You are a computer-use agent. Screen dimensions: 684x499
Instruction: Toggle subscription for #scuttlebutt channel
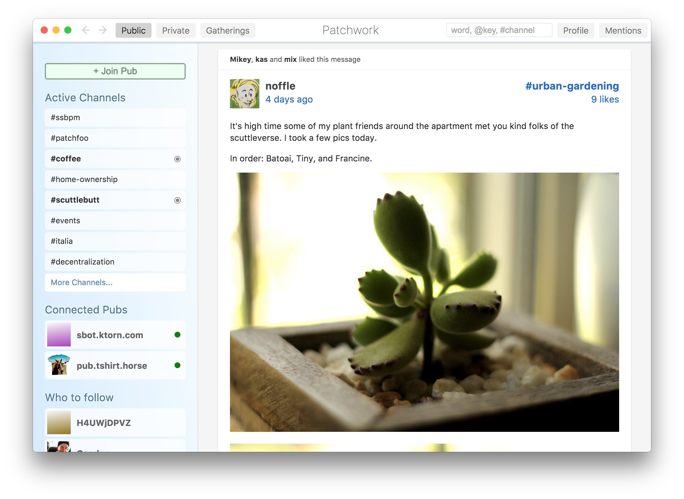[177, 200]
